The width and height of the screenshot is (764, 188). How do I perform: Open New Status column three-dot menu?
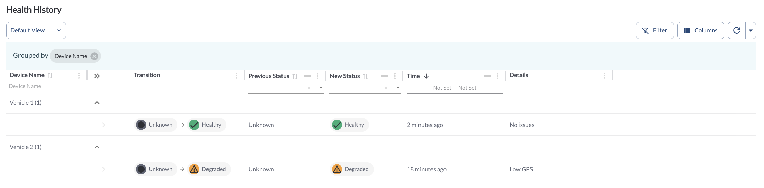[x=395, y=76]
